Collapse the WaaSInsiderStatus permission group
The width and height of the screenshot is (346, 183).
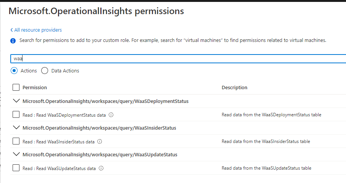16,128
